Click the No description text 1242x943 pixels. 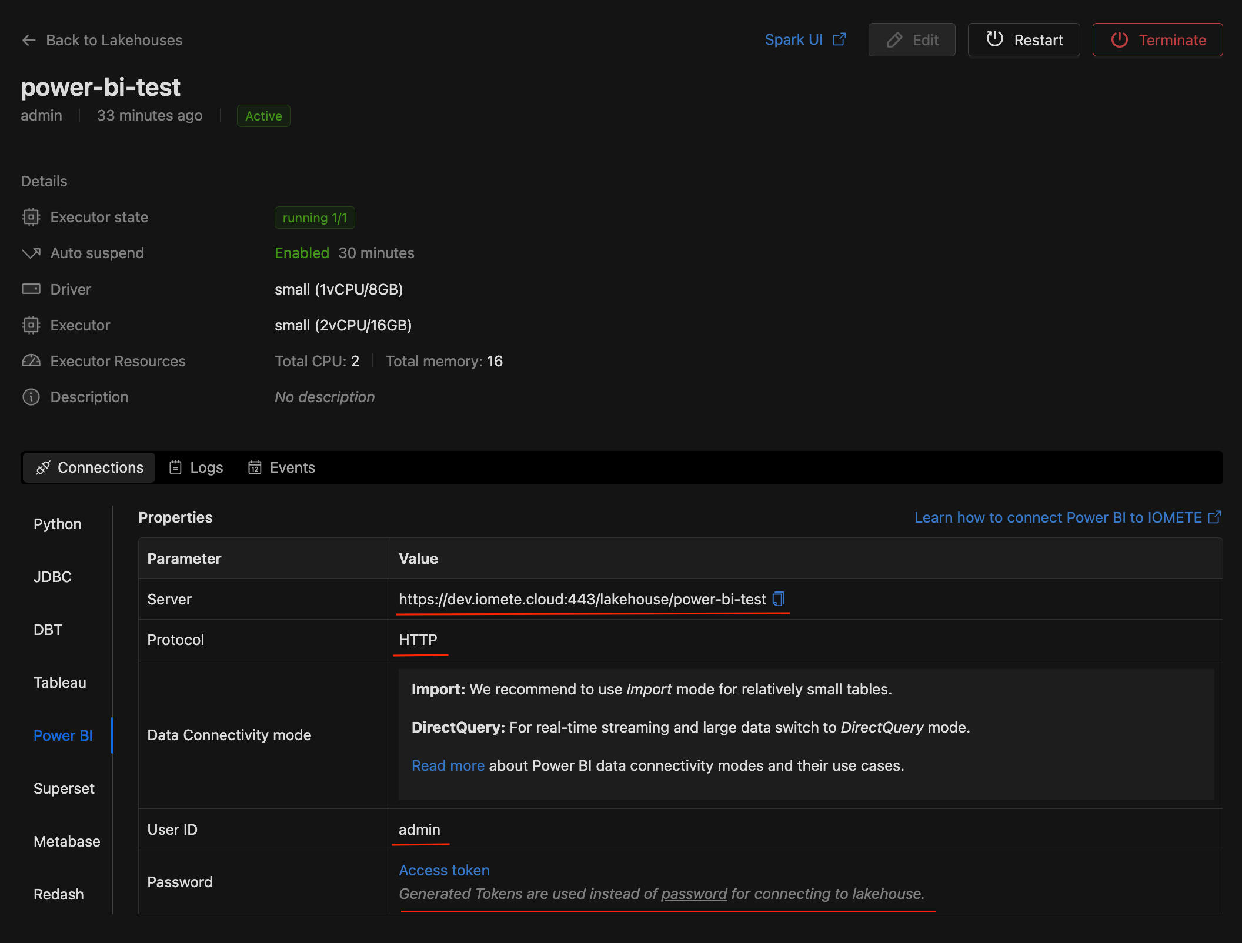click(x=325, y=397)
